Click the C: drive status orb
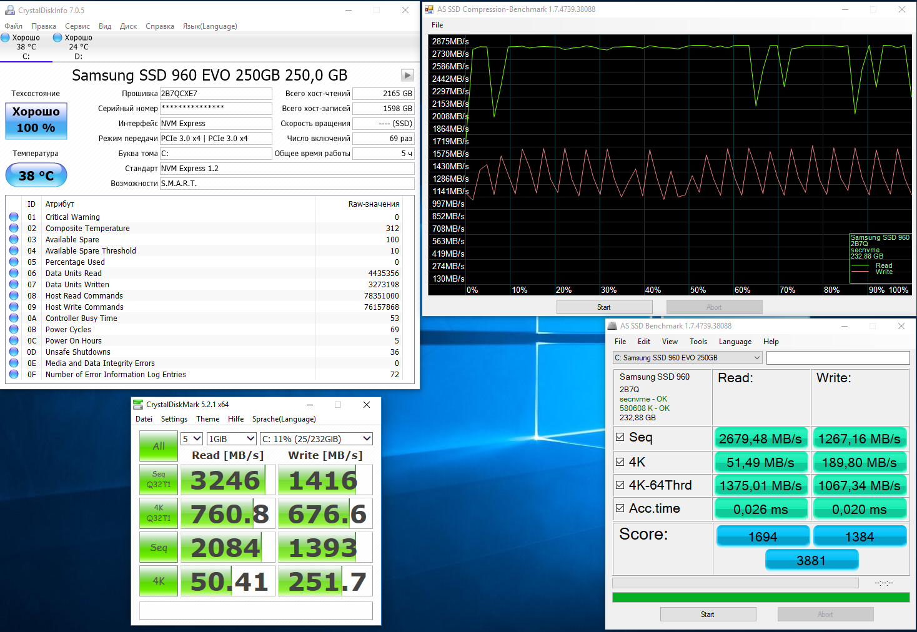Image resolution: width=917 pixels, height=632 pixels. (x=6, y=37)
